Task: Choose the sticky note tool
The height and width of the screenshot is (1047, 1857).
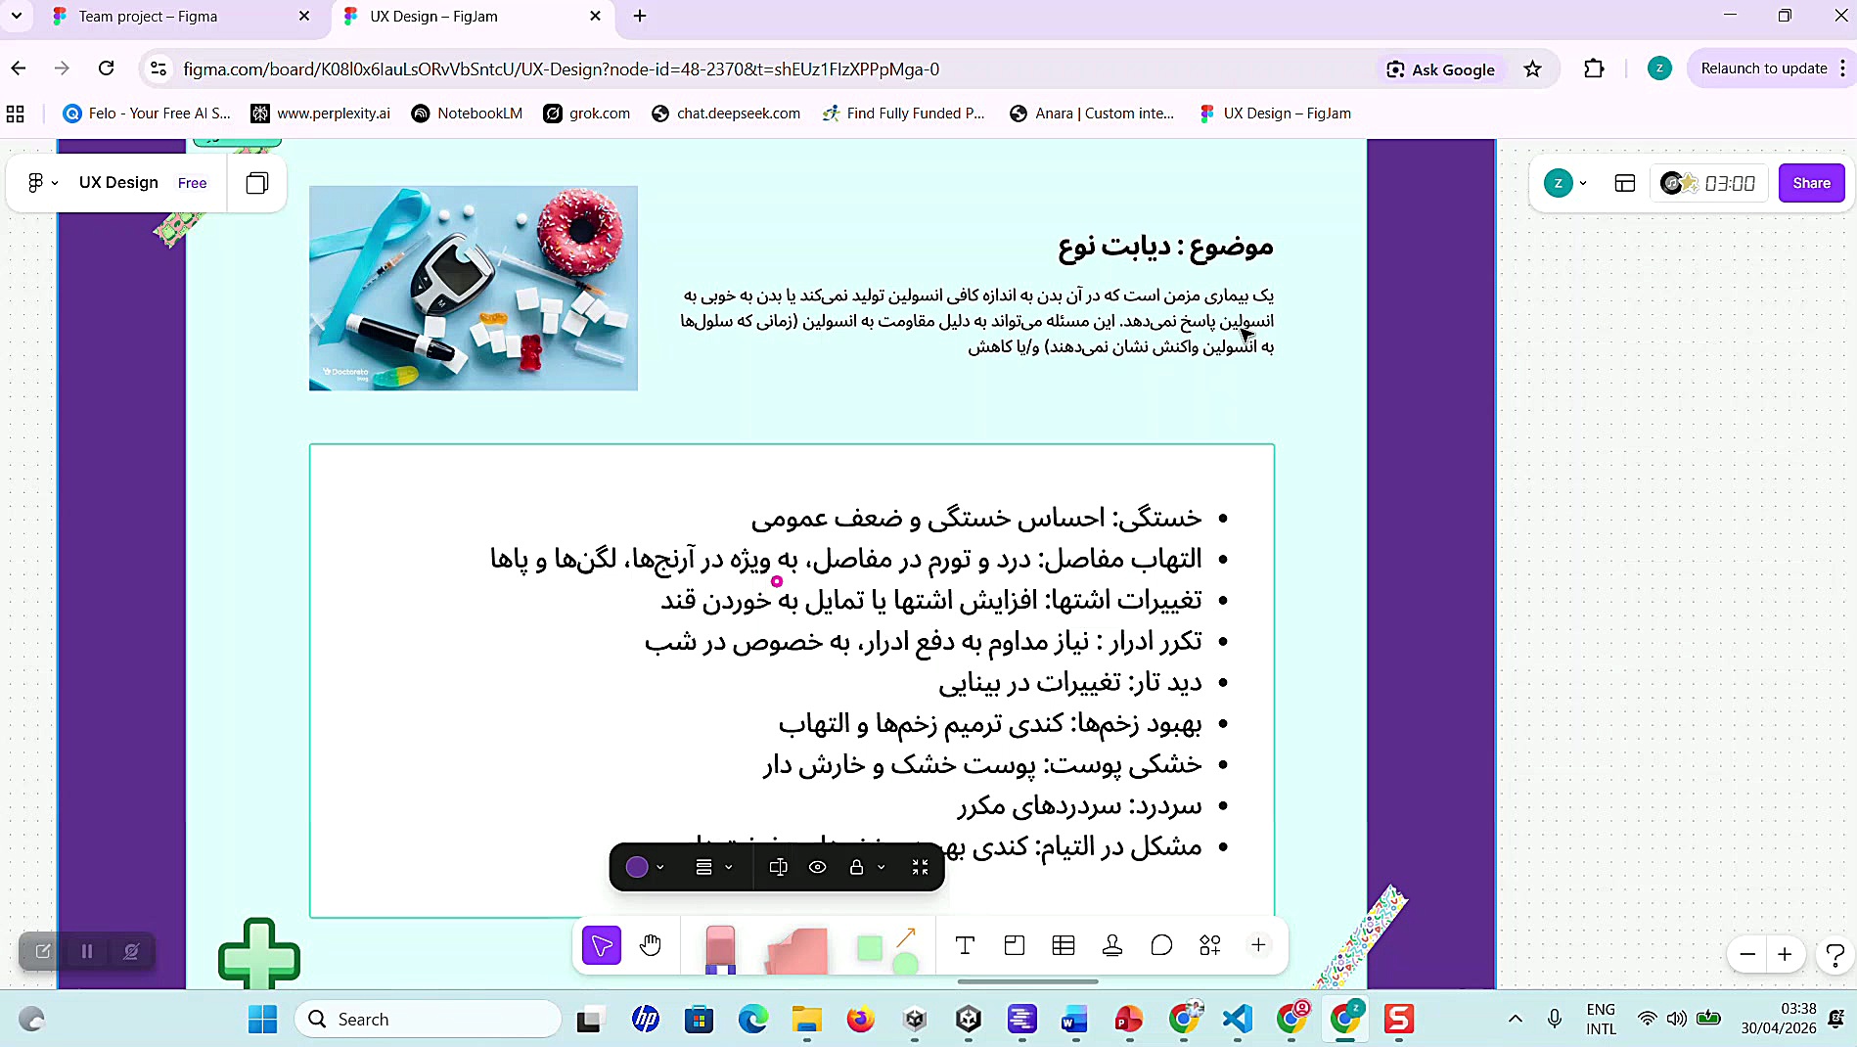Action: [x=796, y=950]
